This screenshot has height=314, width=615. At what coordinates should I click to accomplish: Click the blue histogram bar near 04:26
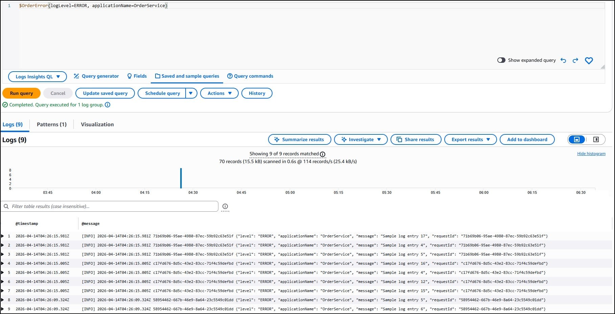(181, 178)
